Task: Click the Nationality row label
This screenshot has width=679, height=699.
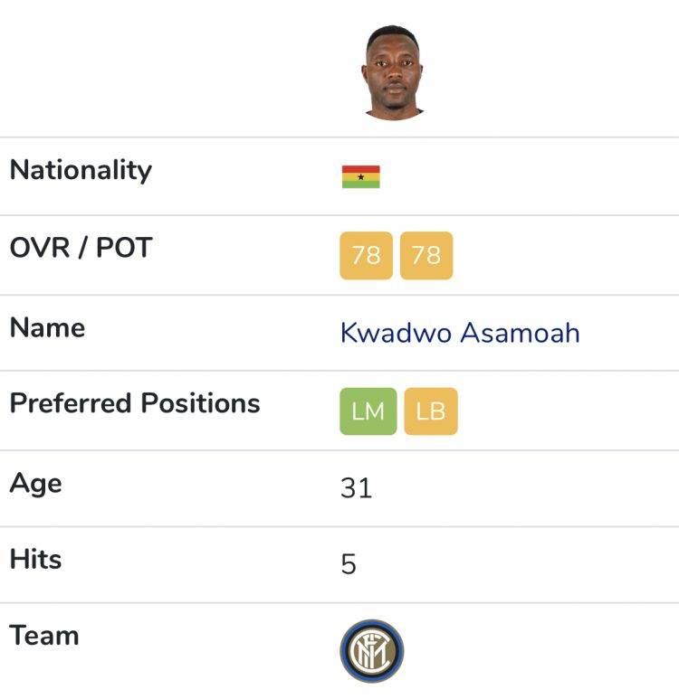Action: tap(81, 171)
